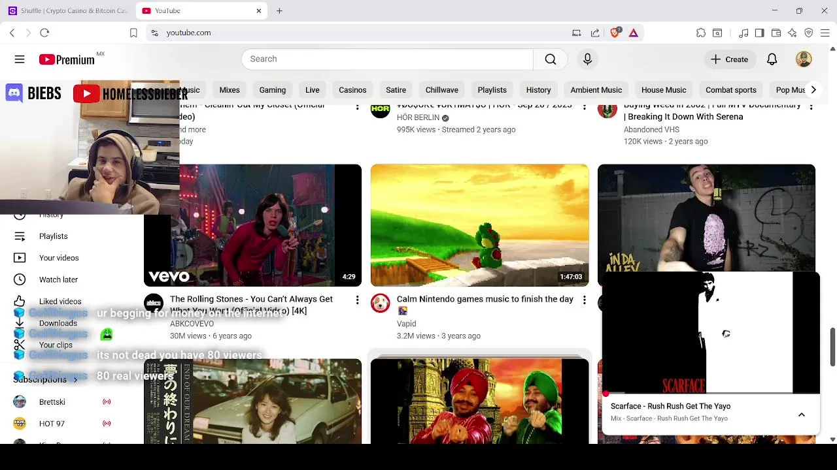Select the Chillwave filter chip

click(x=441, y=90)
